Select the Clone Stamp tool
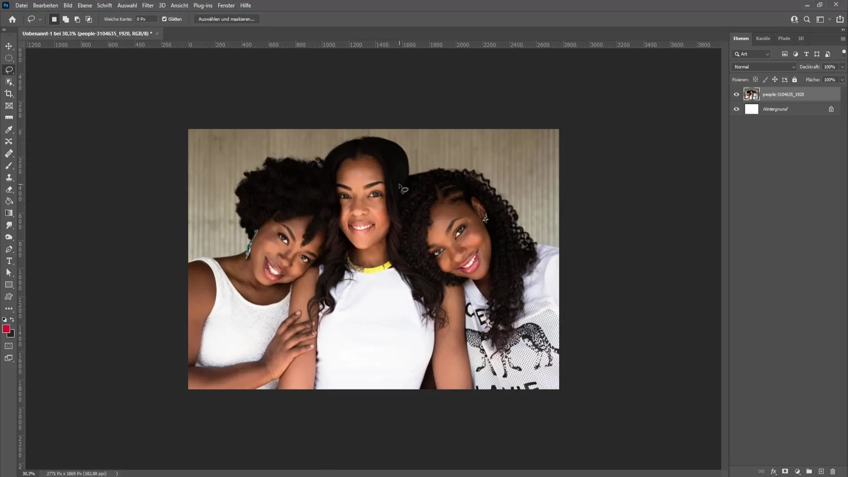The width and height of the screenshot is (848, 477). [9, 177]
